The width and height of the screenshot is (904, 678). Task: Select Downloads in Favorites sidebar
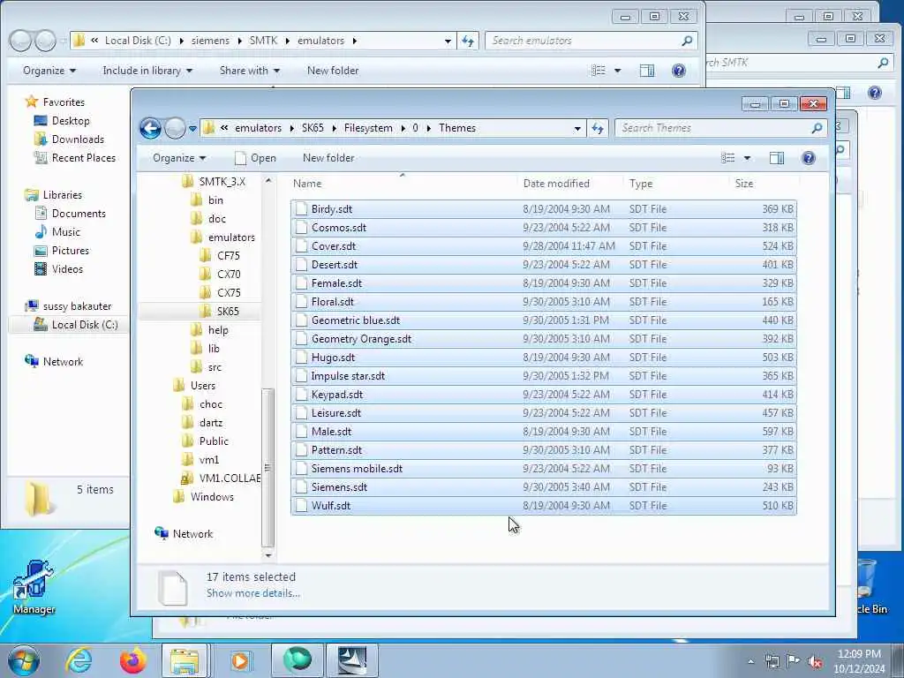69,139
